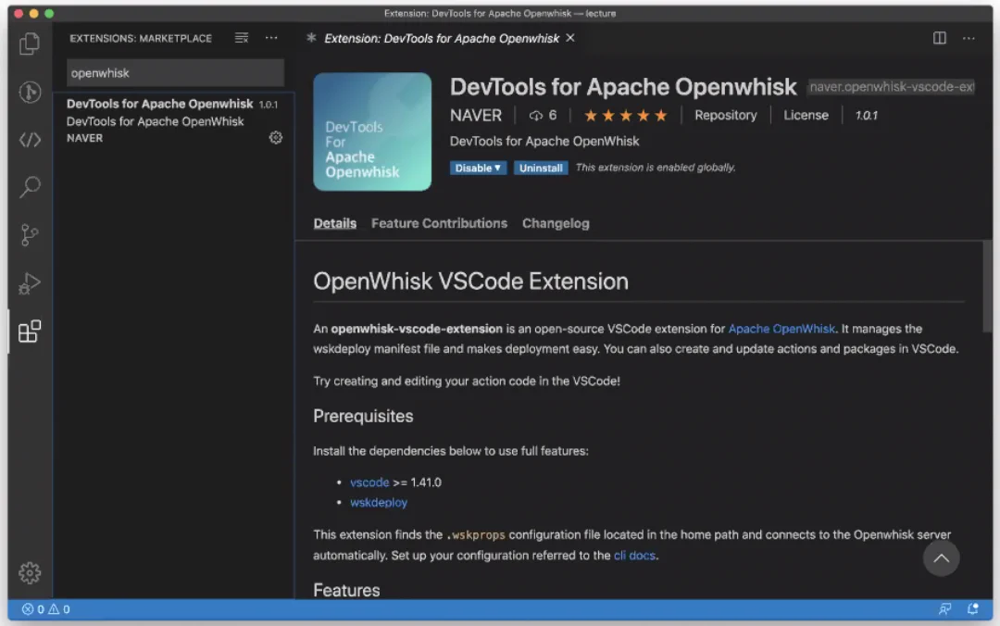
Task: Click the OpenWhisk VSCode Extension heading
Action: [470, 282]
